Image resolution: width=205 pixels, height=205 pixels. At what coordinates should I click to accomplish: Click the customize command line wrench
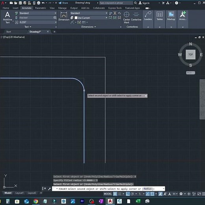tap(49, 189)
